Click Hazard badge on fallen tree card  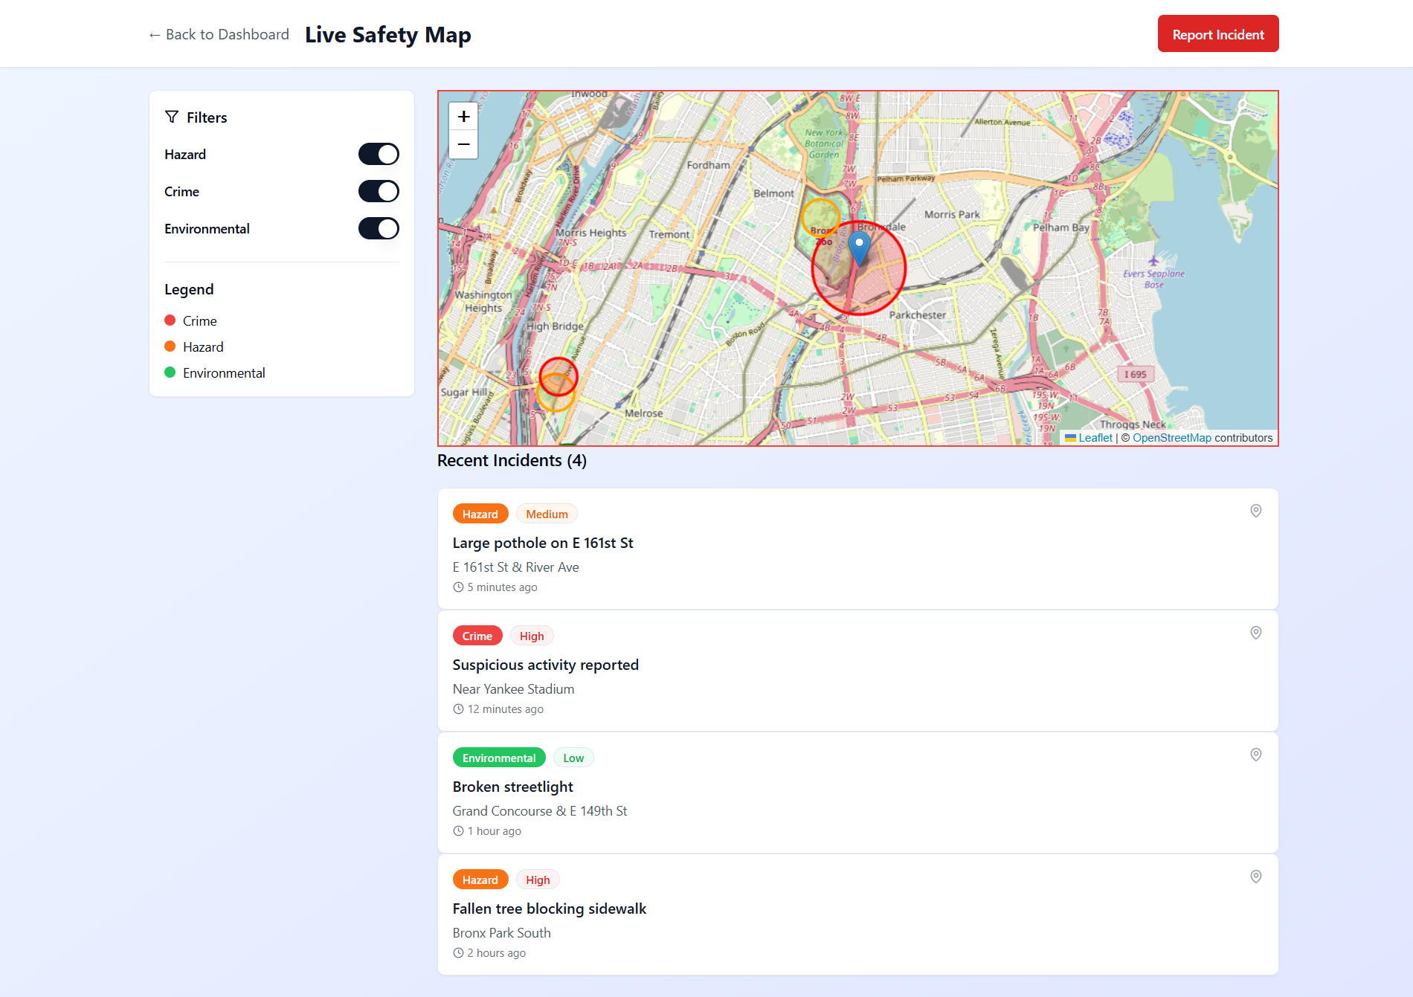pos(480,880)
